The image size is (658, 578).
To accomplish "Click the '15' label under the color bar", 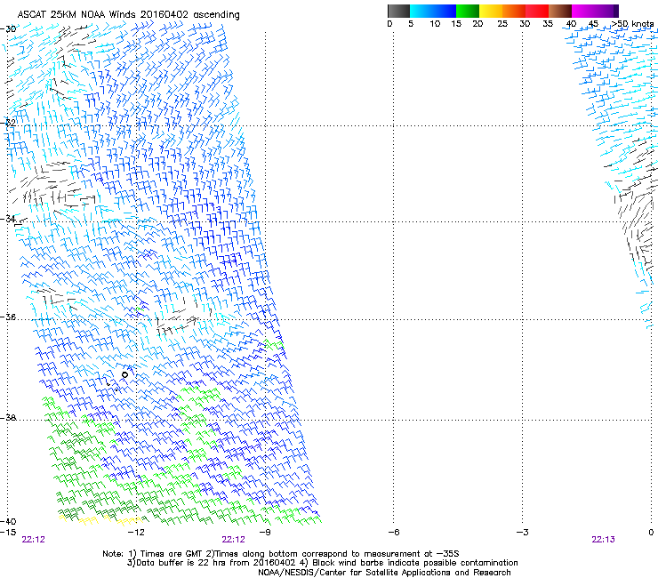I will 456,24.
